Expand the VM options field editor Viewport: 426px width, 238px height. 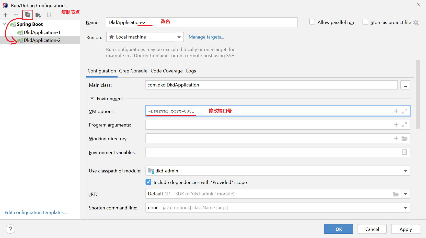[x=404, y=111]
